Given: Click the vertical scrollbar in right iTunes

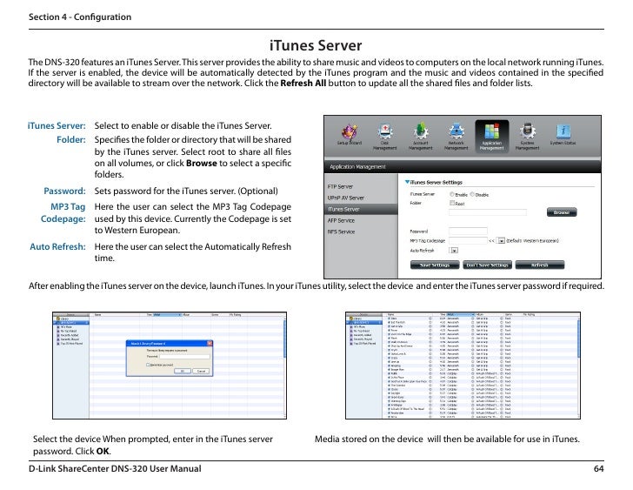Looking at the screenshot, I should (x=578, y=339).
